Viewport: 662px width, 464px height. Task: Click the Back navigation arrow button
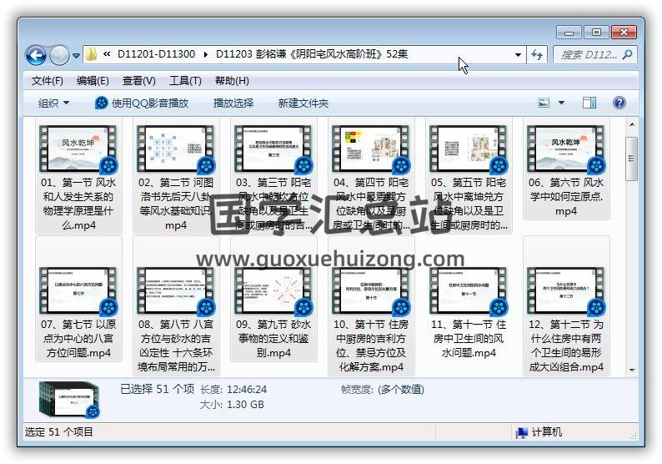(36, 56)
